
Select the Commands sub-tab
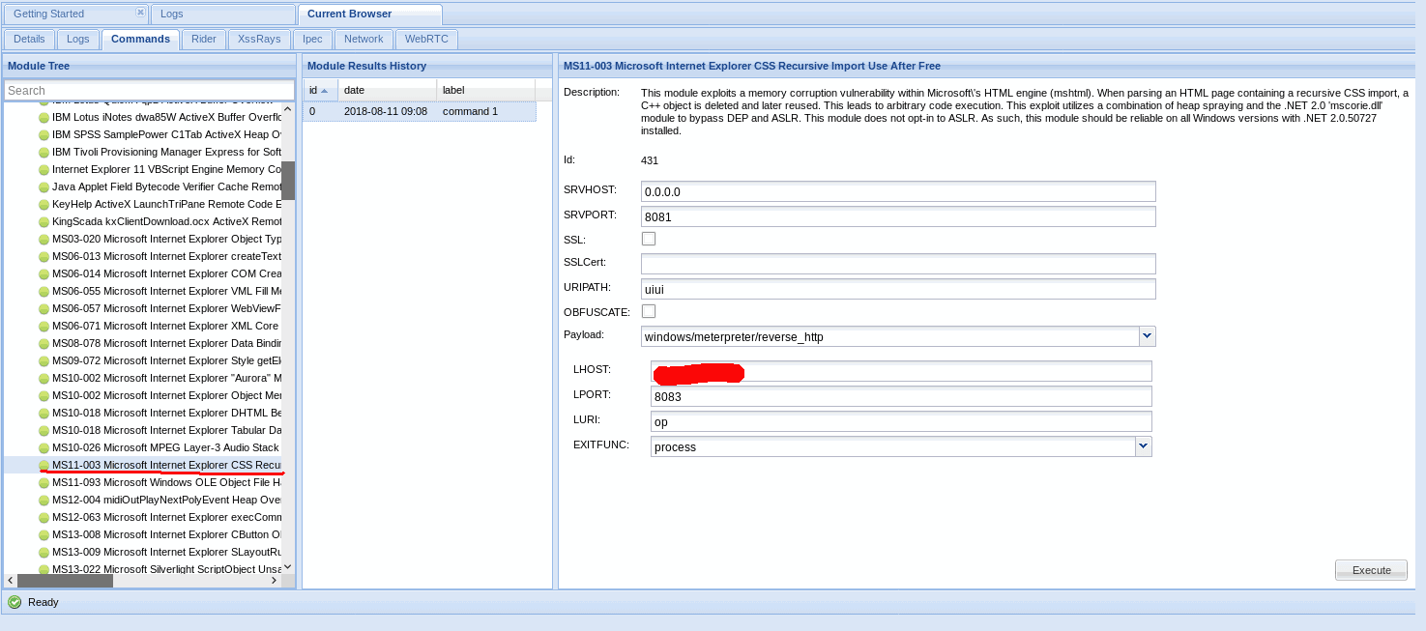point(141,39)
